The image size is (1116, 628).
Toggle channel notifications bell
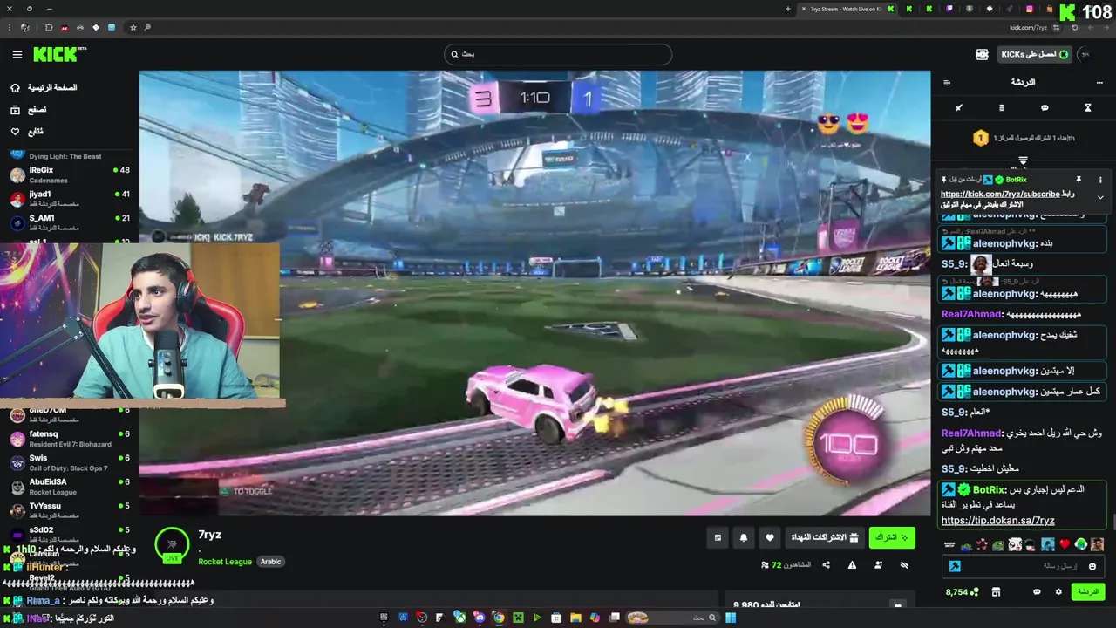point(744,537)
